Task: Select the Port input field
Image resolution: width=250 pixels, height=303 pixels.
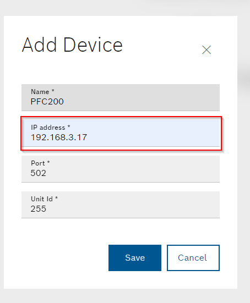Action: coord(121,169)
